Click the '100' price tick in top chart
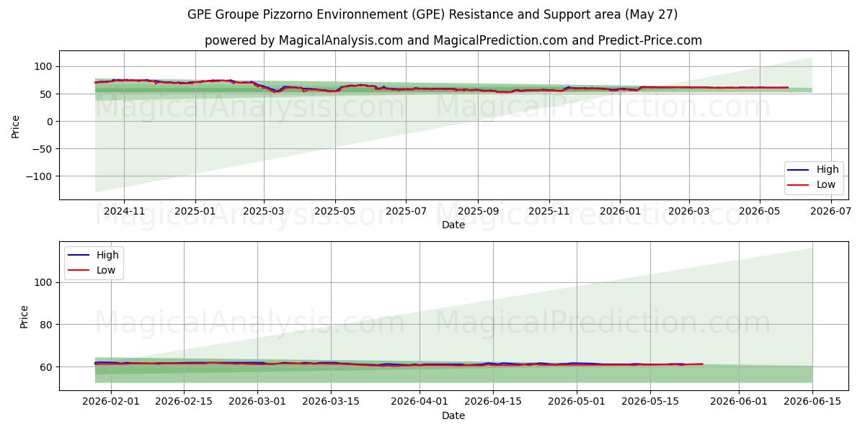This screenshot has height=432, width=865. [x=44, y=67]
